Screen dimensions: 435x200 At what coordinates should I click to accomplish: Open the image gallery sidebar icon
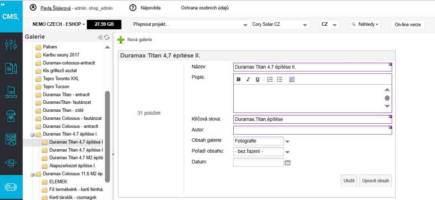pyautogui.click(x=11, y=187)
